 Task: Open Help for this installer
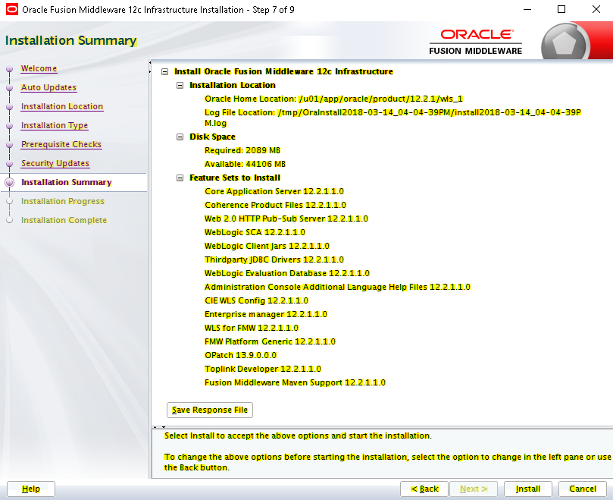tap(31, 489)
